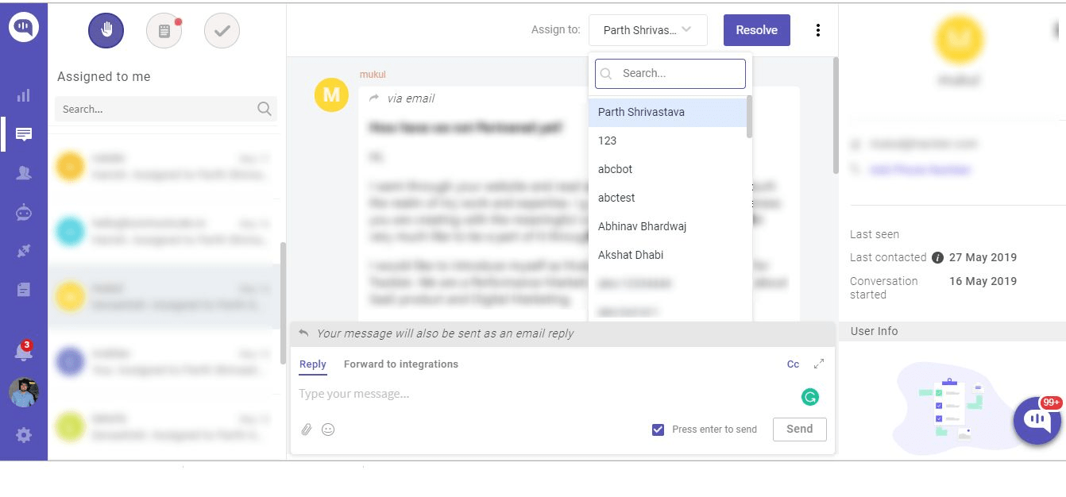The width and height of the screenshot is (1066, 497).
Task: Show resolved conversations checkmark filter
Action: (x=222, y=31)
